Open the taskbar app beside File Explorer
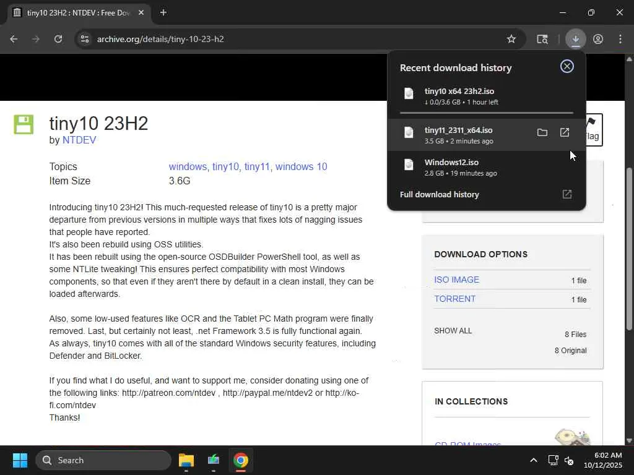The height and width of the screenshot is (475, 634). 214,460
